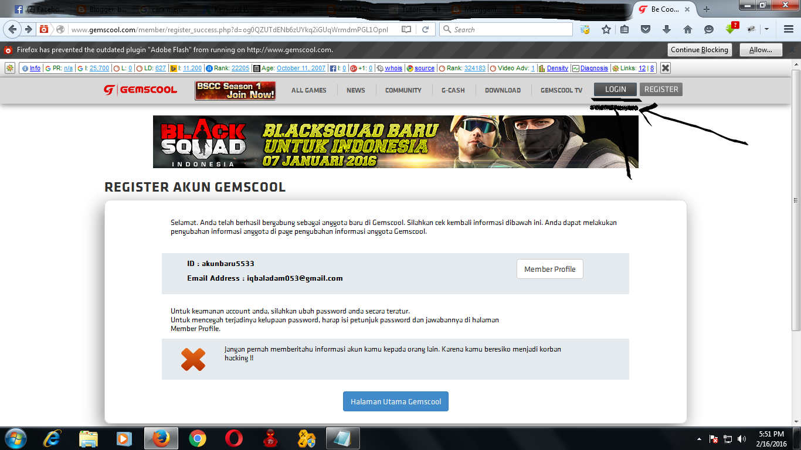Image resolution: width=801 pixels, height=450 pixels.
Task: Open DOWNLOAD menu item
Action: coord(503,90)
